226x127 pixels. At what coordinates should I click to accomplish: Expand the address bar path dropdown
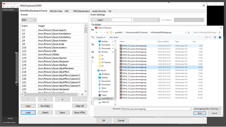point(186,33)
